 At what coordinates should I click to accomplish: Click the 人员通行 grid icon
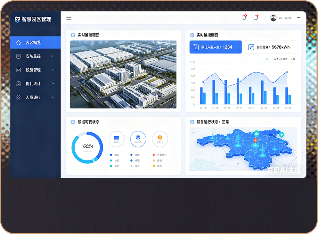click(x=19, y=97)
